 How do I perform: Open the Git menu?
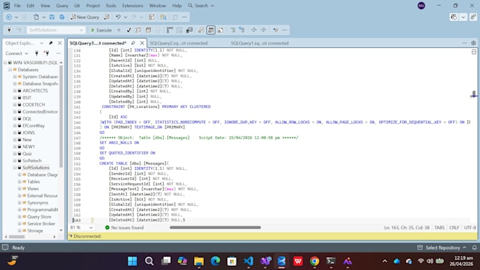(x=77, y=6)
